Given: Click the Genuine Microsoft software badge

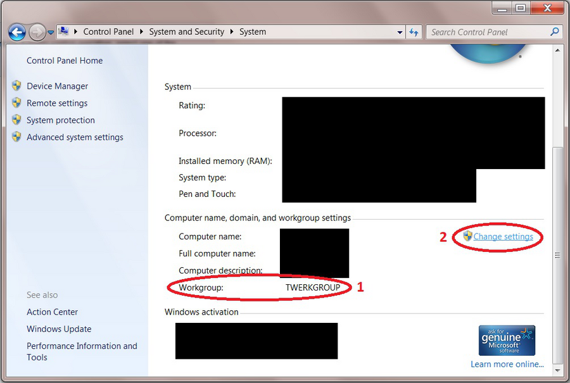Looking at the screenshot, I should pyautogui.click(x=507, y=341).
